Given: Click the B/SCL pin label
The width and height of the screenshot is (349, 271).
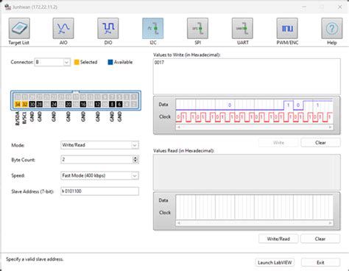Looking at the screenshot, I should point(24,118).
